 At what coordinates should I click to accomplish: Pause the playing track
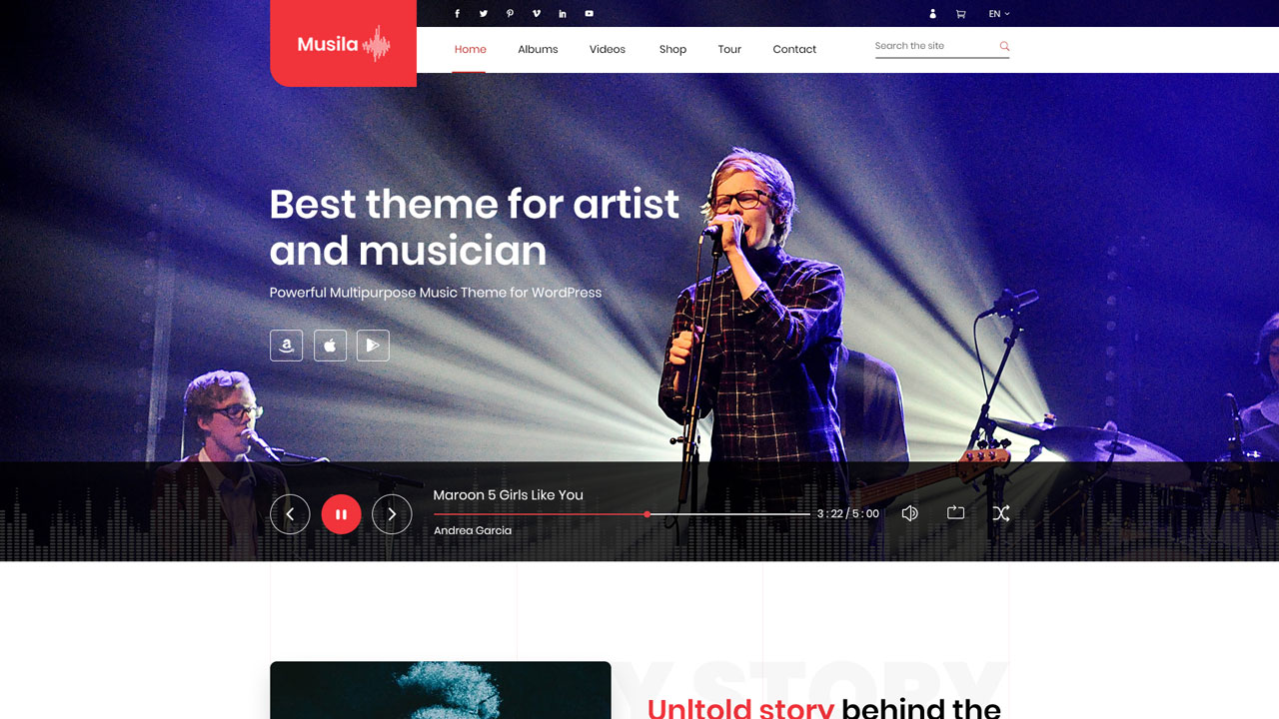341,514
